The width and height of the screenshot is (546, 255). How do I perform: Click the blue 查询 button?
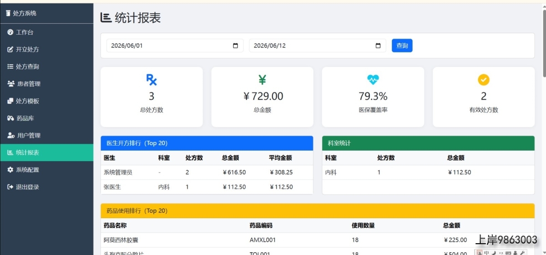[402, 46]
